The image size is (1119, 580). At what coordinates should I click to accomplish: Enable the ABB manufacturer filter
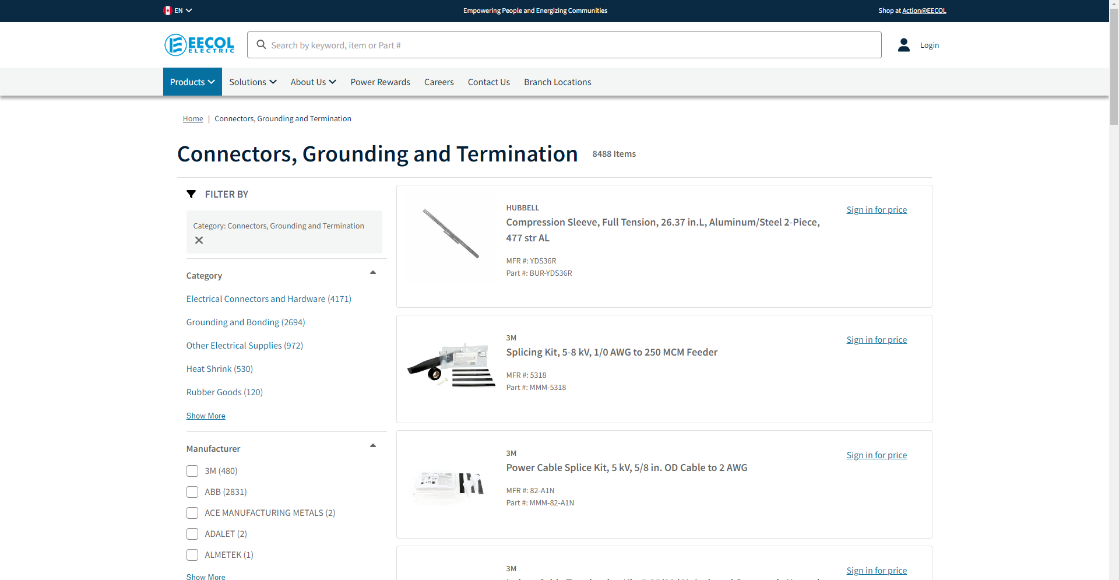192,492
